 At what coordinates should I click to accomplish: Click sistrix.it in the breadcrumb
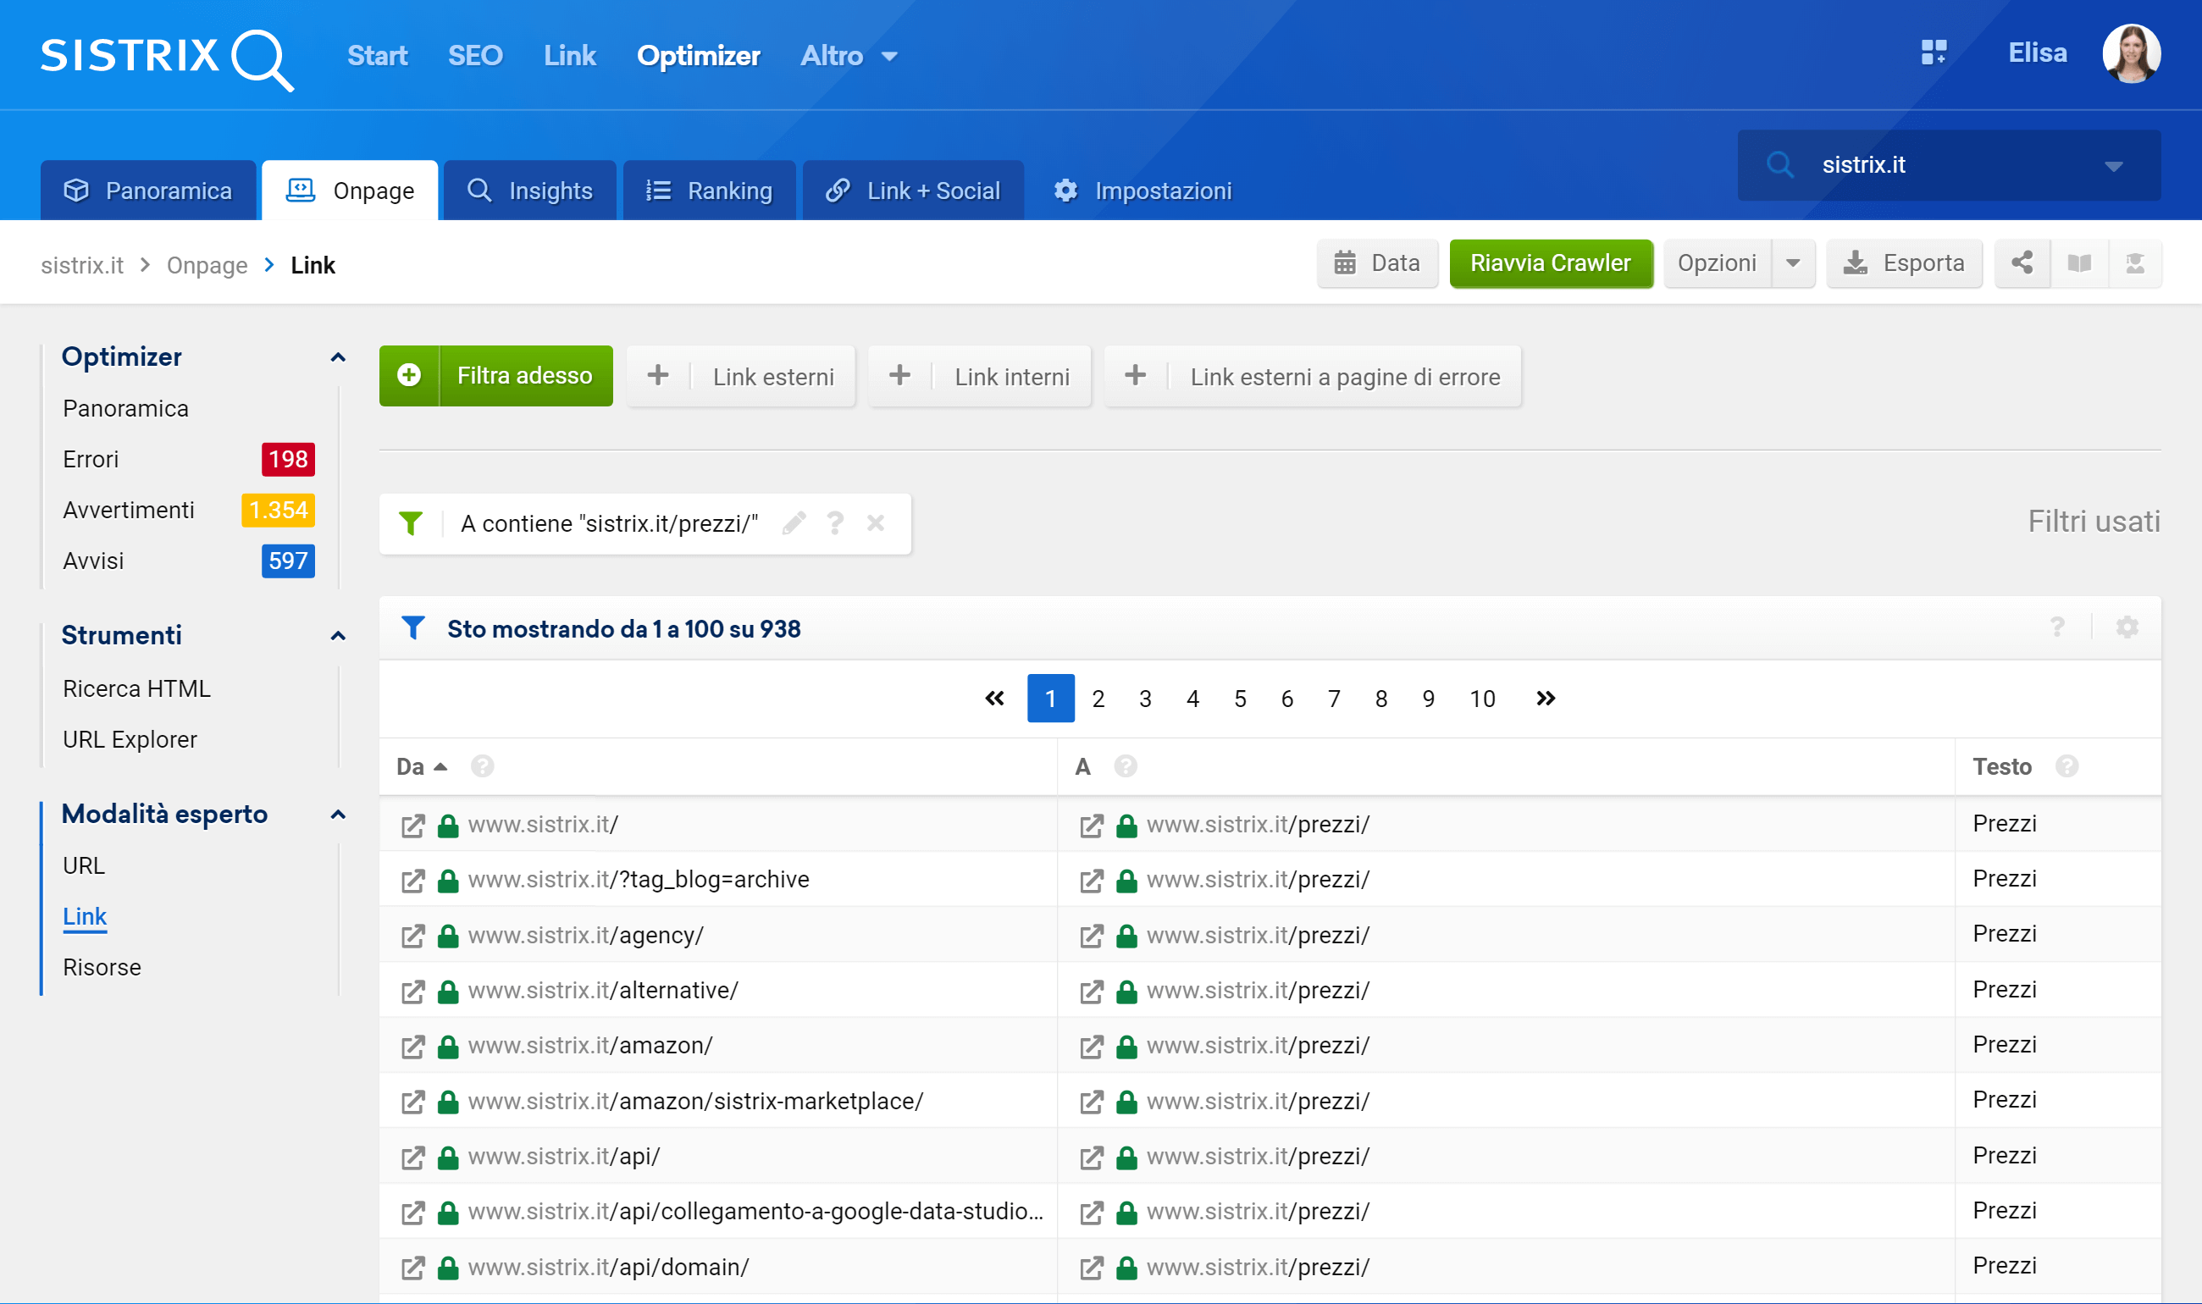coord(83,264)
